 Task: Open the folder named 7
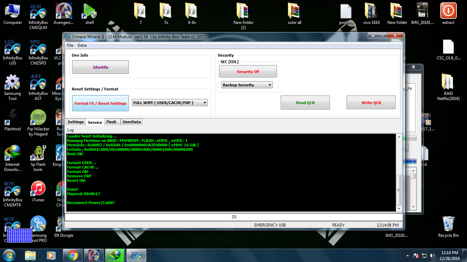(x=141, y=14)
